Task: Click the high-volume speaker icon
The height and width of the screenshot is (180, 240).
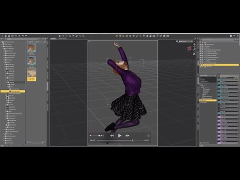Action: 102,135
